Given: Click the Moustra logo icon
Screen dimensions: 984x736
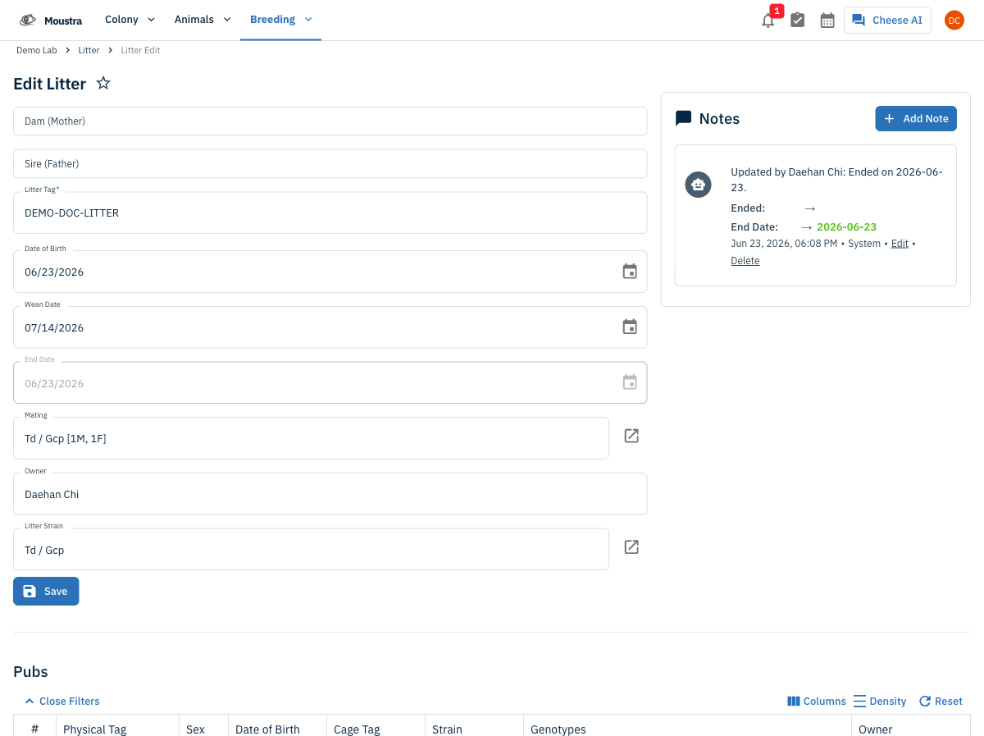Looking at the screenshot, I should point(28,21).
